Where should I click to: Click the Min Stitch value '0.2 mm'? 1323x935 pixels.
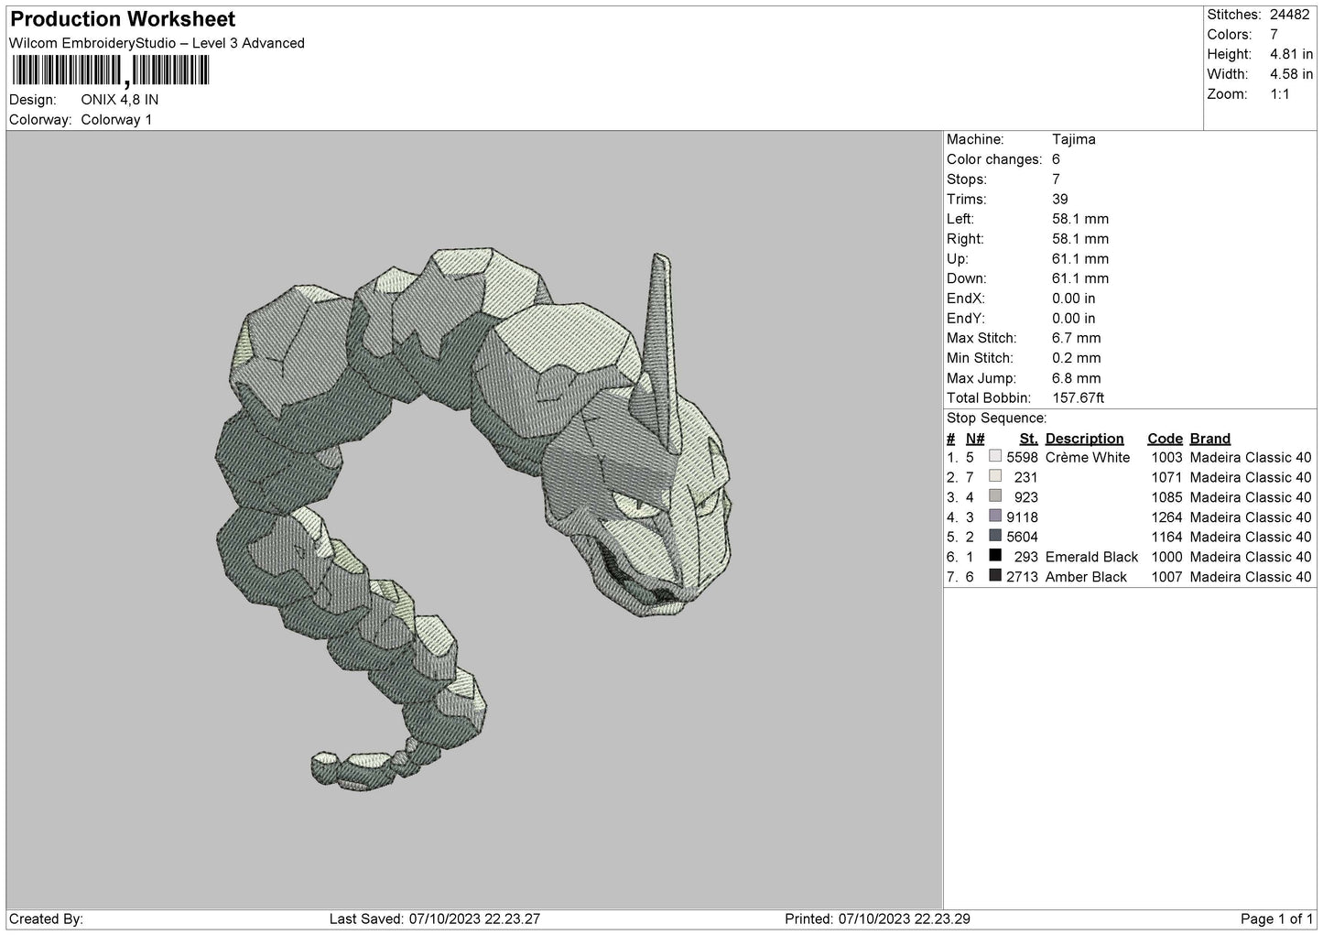pos(1079,358)
